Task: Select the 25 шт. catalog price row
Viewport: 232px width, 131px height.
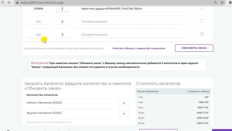Action: [173, 123]
